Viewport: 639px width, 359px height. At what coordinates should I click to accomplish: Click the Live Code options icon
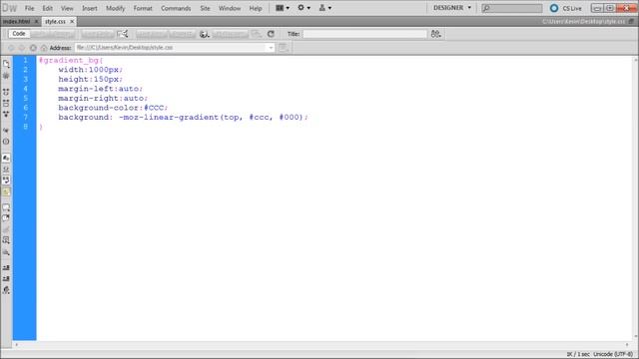[x=123, y=34]
